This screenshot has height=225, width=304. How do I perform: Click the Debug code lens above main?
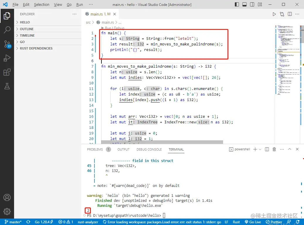point(119,28)
